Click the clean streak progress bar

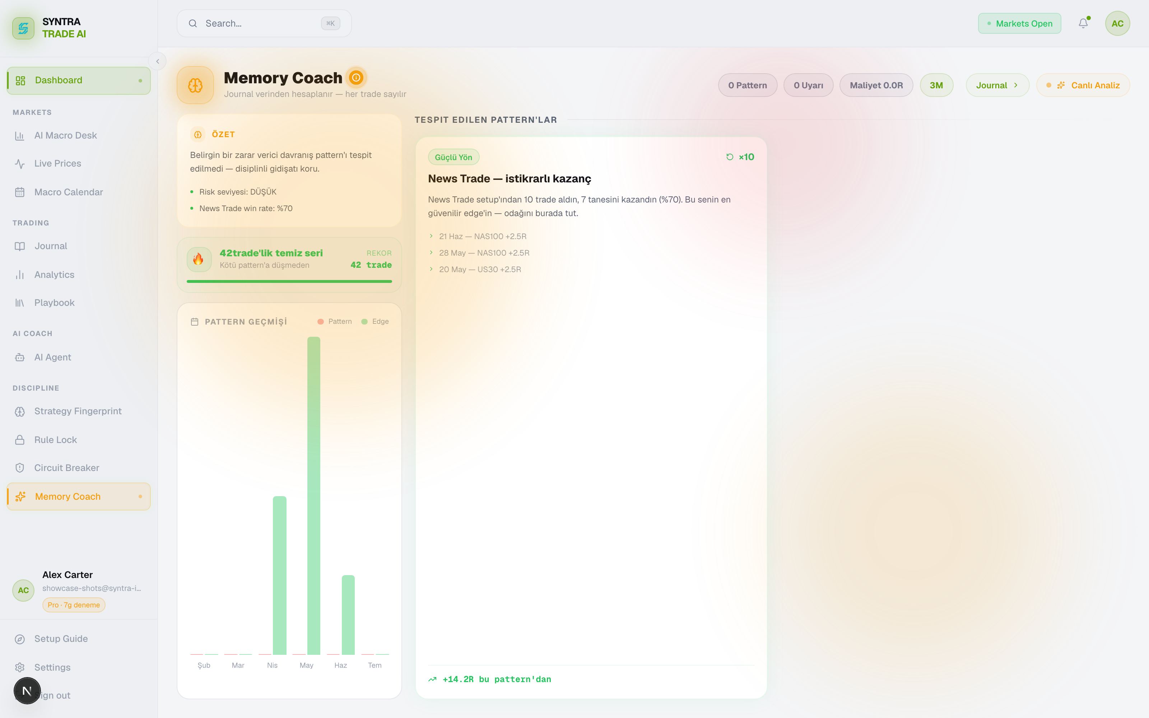(289, 281)
